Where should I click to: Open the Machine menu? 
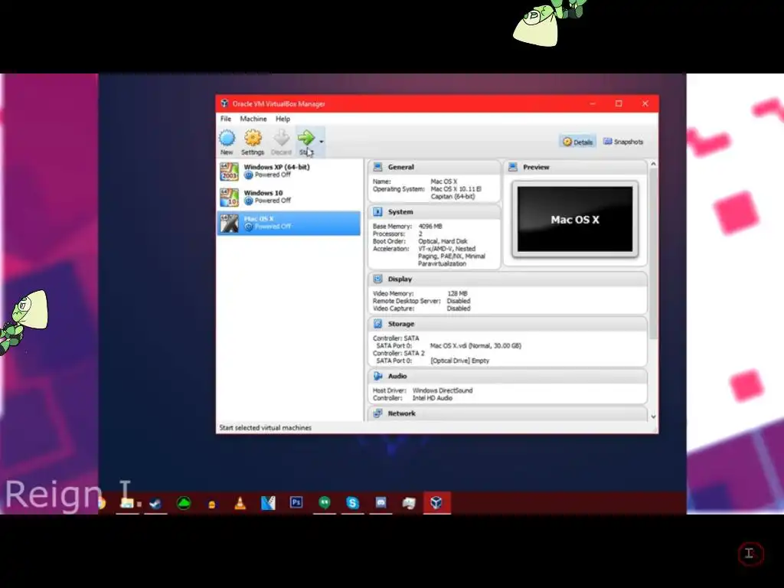pos(253,119)
